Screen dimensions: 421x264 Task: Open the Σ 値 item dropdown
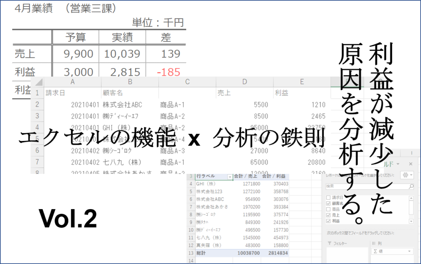409,251
